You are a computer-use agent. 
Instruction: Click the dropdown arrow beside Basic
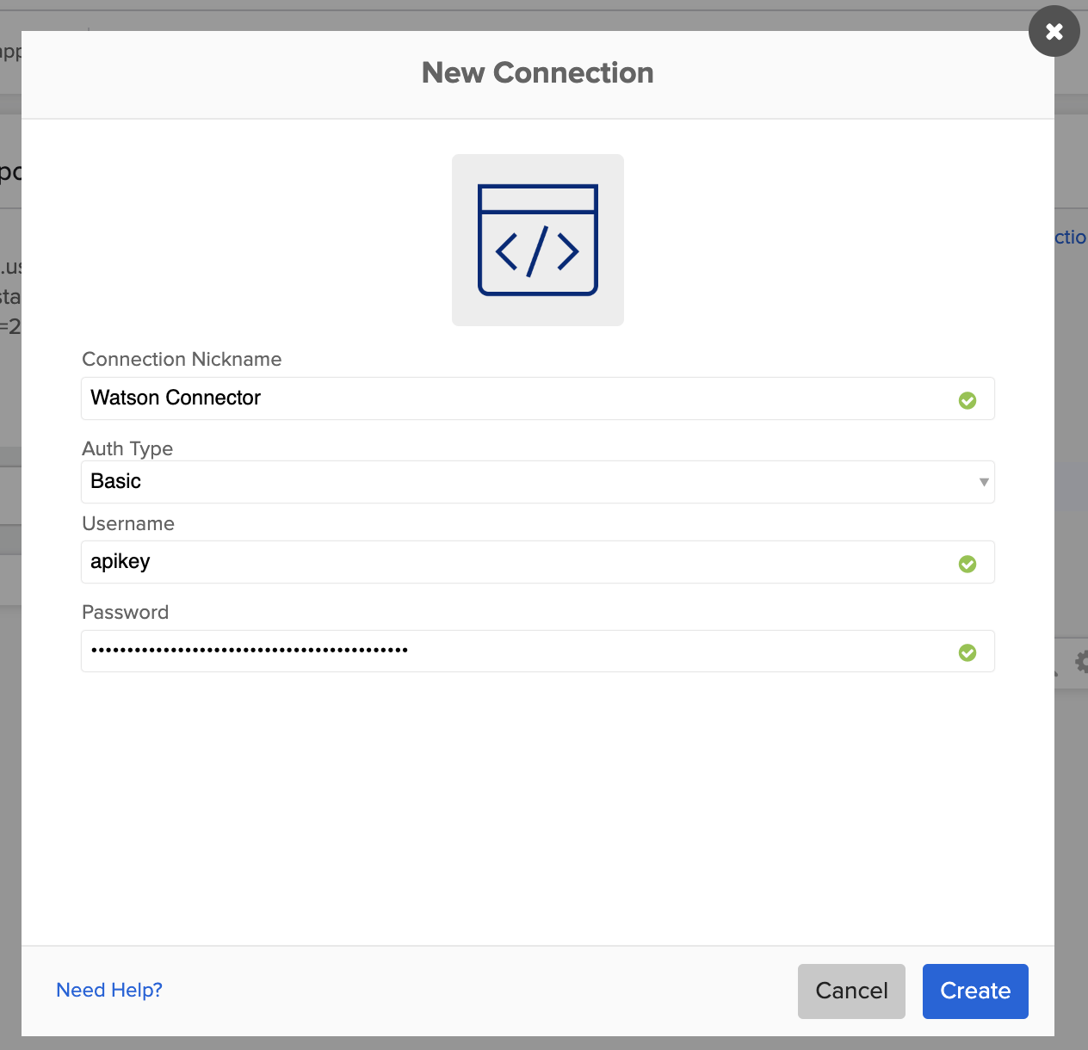984,482
